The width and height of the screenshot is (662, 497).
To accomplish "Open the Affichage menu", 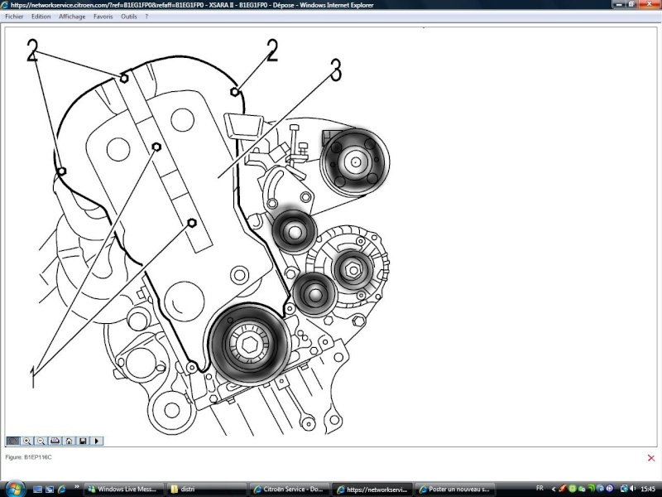I will point(72,16).
